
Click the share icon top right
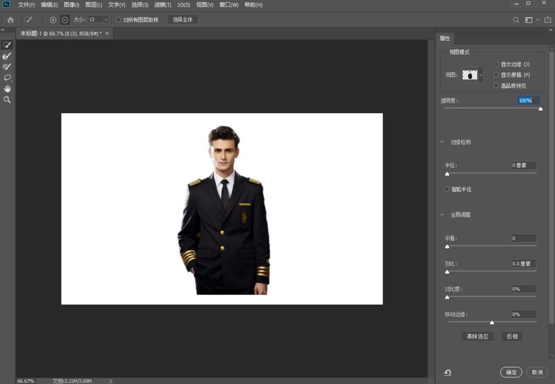(x=548, y=20)
